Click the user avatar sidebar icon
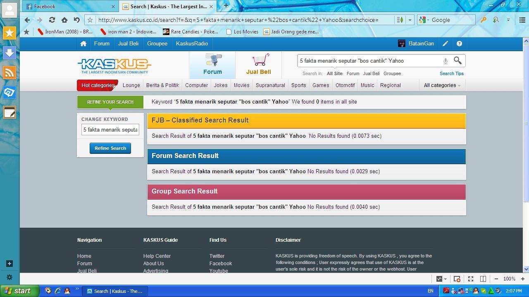Image resolution: width=529 pixels, height=297 pixels. click(10, 10)
